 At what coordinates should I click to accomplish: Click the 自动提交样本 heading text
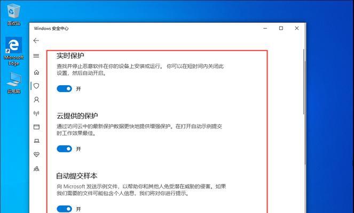(77, 176)
